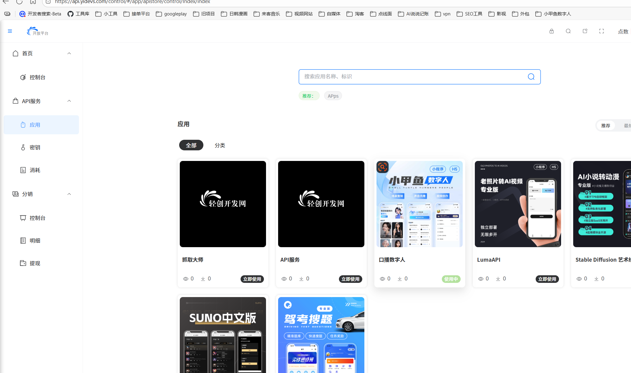Go to browser home page icon

pos(33,2)
